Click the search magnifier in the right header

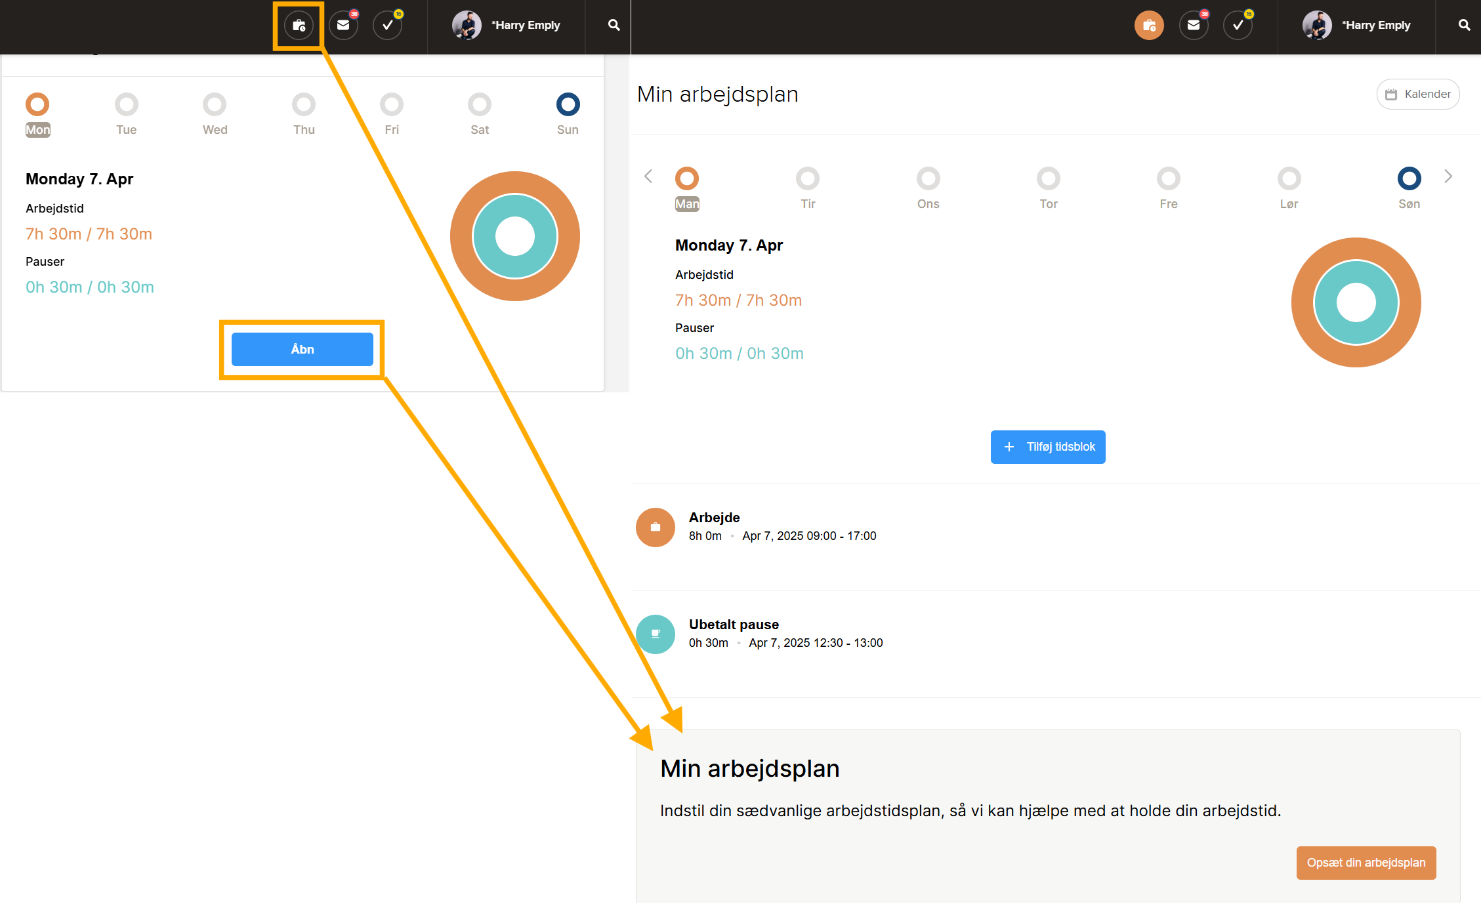pyautogui.click(x=1464, y=26)
